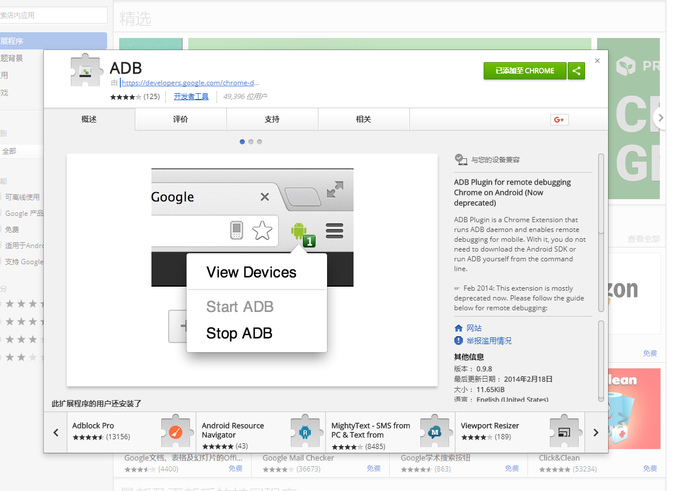This screenshot has width=676, height=491.
Task: Show next related extensions with right arrow
Action: pyautogui.click(x=596, y=432)
